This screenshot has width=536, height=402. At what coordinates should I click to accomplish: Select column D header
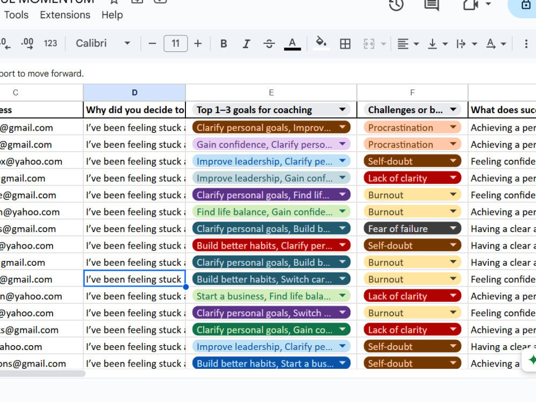(x=135, y=93)
